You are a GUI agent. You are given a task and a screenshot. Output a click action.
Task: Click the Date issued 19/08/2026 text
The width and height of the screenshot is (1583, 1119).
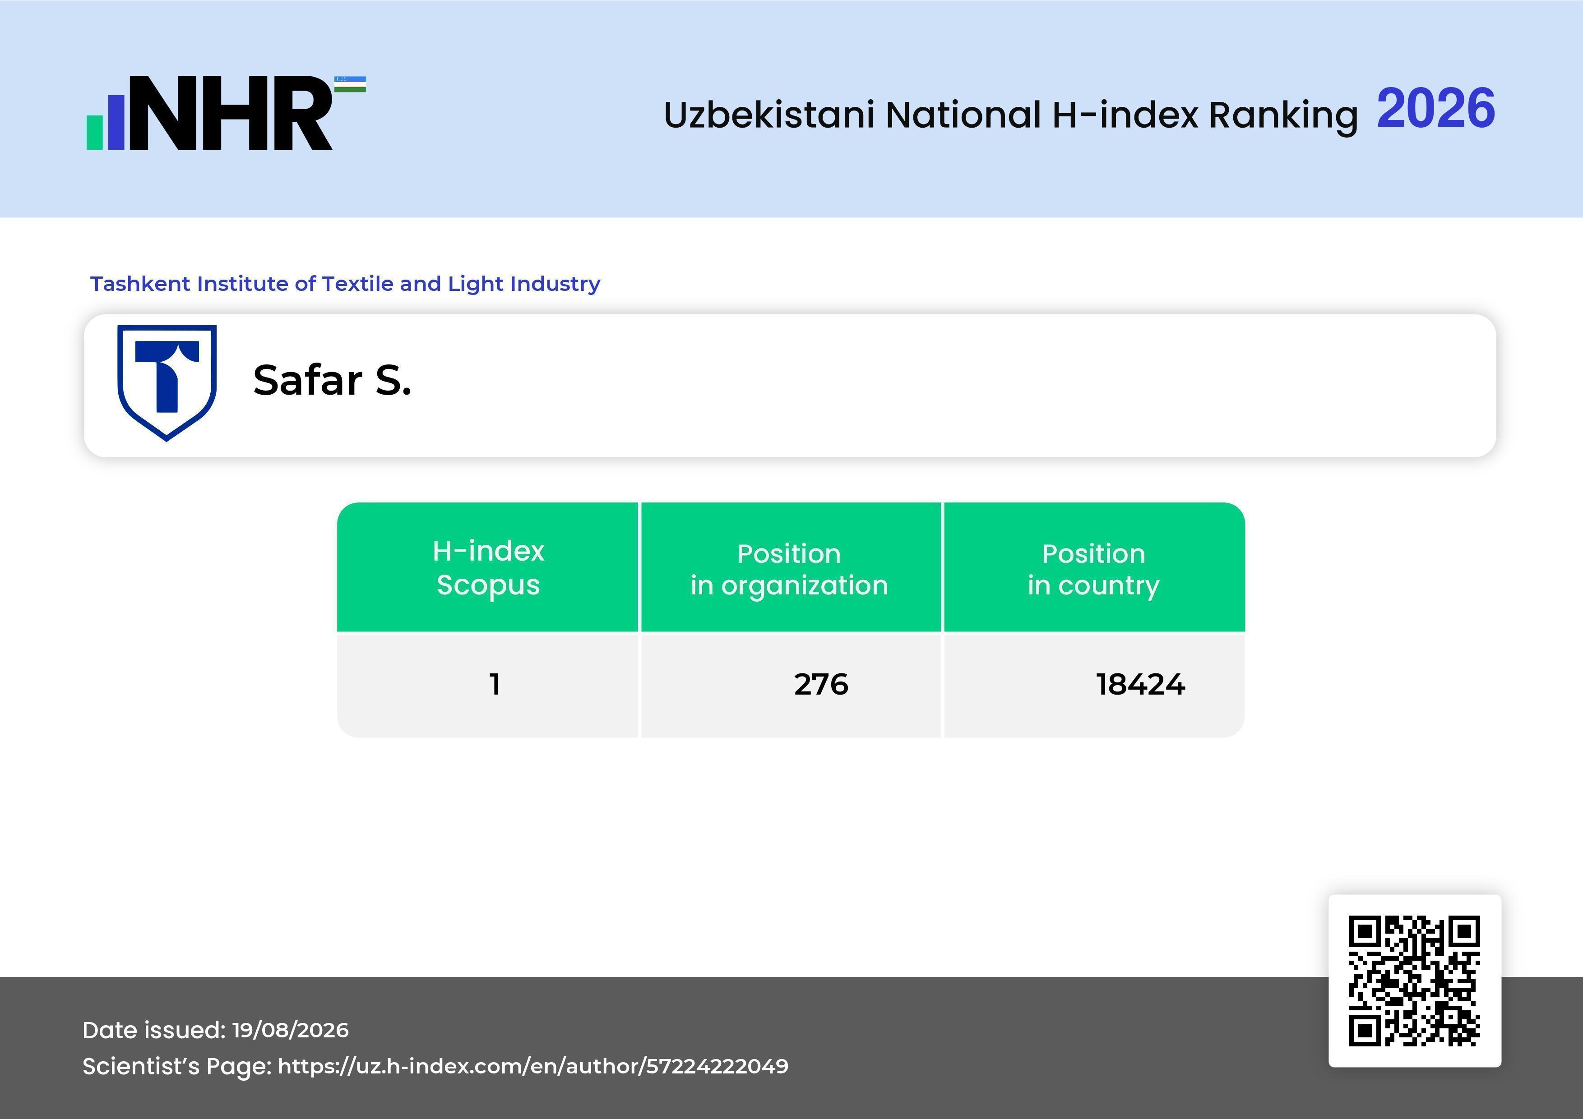tap(216, 1030)
